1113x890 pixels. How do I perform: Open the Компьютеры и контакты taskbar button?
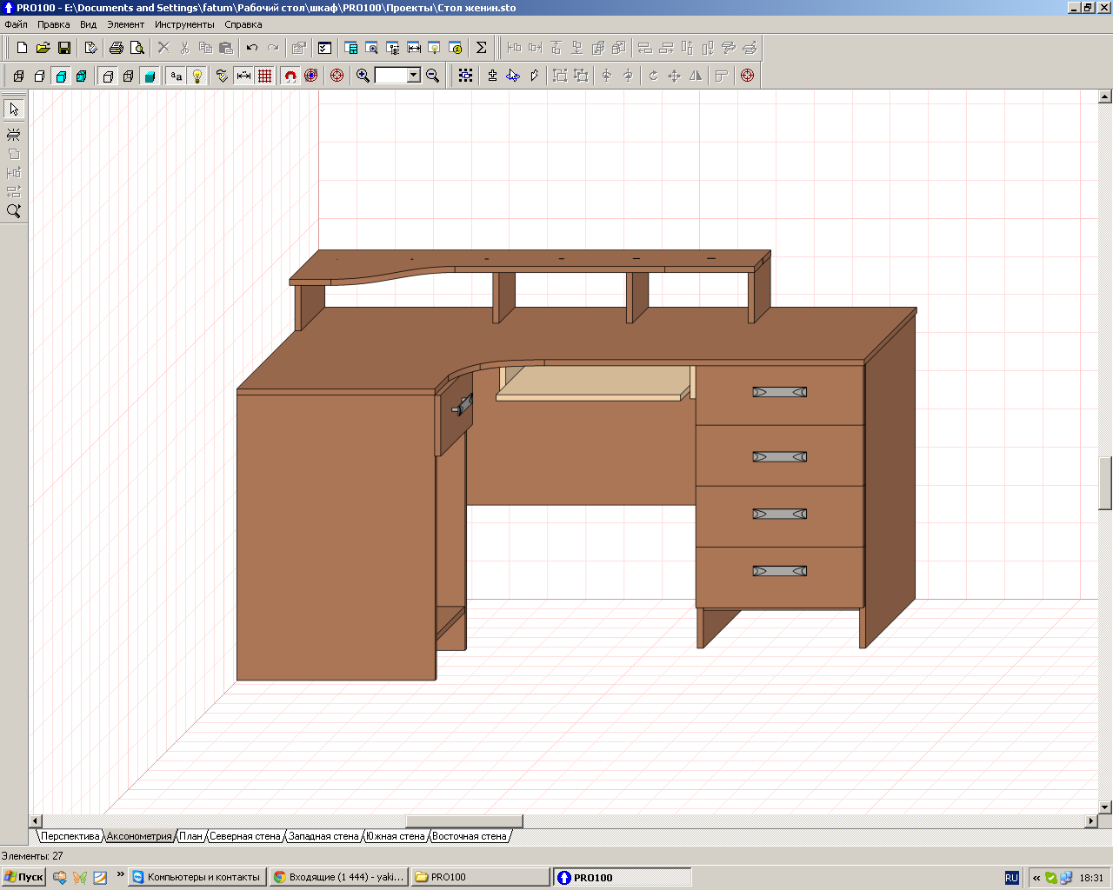point(196,877)
